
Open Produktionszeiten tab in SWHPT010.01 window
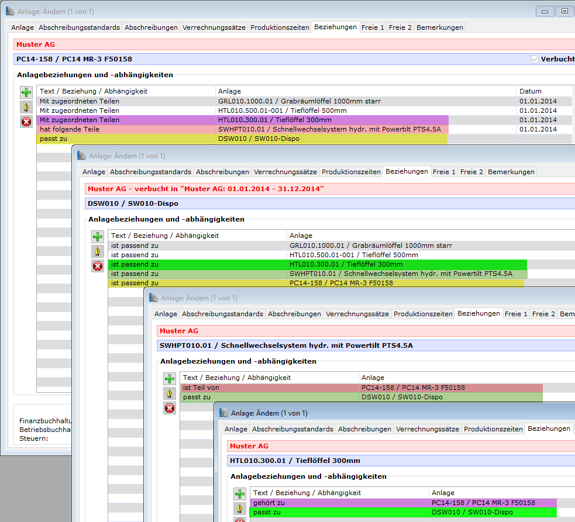423,314
